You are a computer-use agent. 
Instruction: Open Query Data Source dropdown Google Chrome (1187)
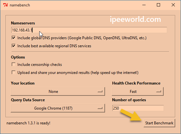(x=58, y=108)
